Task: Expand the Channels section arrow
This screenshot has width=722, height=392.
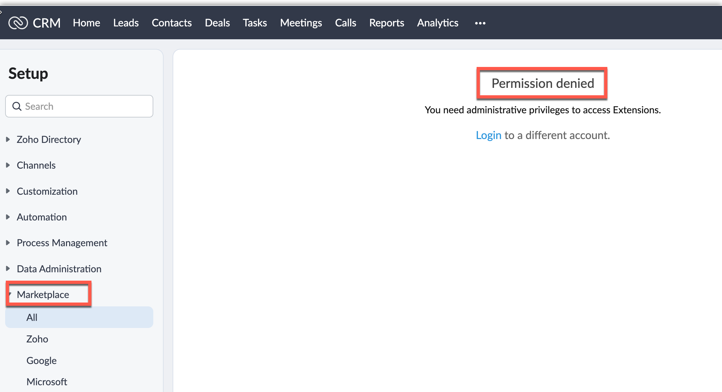Action: click(x=8, y=165)
